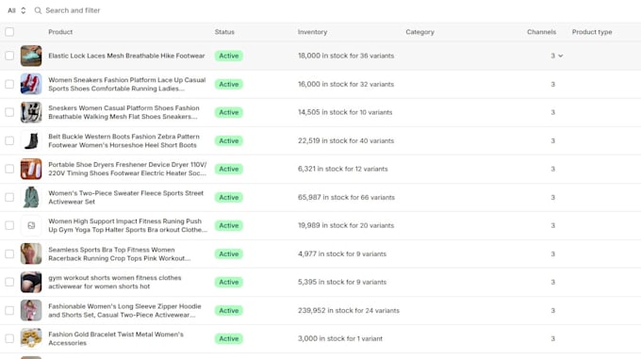This screenshot has height=359, width=641.
Task: Open Sneakers Women Casual Platform product link
Action: click(x=123, y=112)
